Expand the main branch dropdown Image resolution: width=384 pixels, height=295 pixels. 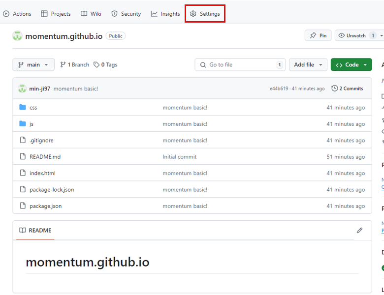pos(33,64)
